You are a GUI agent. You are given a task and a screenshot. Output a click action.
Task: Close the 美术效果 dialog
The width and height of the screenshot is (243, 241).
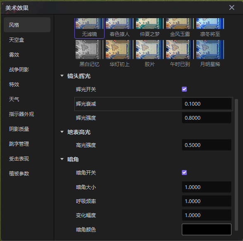tap(232, 7)
